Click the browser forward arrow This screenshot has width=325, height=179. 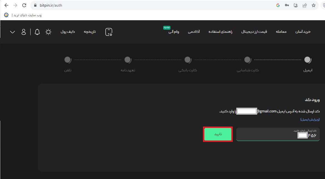point(15,5)
